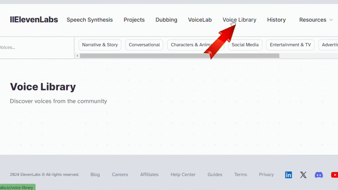Filter voices by Entertainment & TV

click(290, 45)
